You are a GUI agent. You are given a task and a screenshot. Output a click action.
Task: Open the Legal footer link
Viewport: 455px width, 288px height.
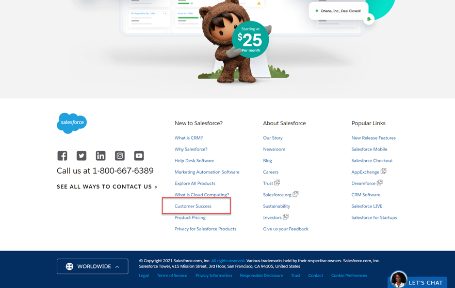coord(143,276)
